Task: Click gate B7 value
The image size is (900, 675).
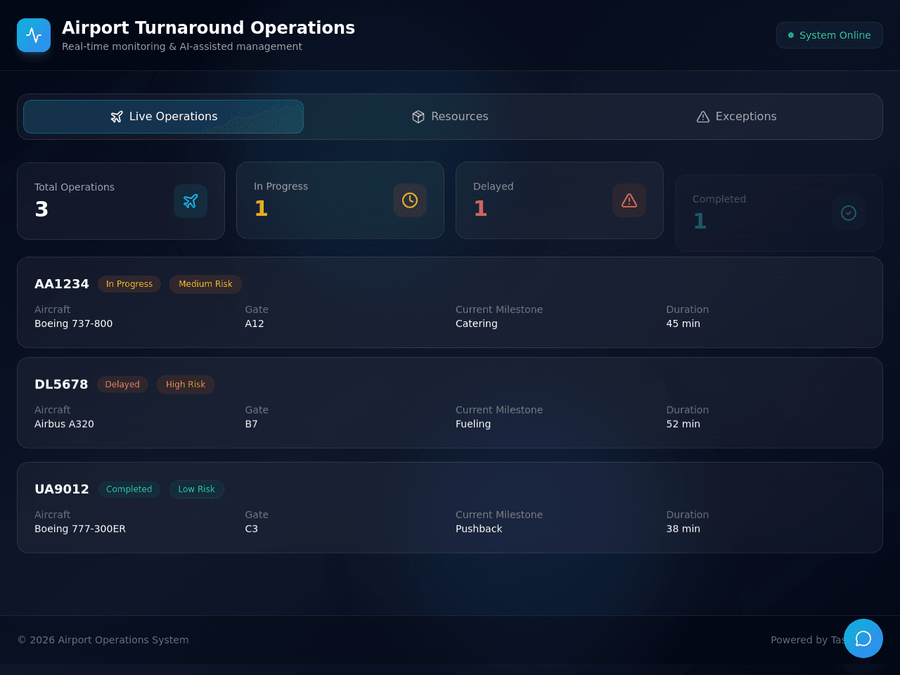Action: (x=252, y=424)
